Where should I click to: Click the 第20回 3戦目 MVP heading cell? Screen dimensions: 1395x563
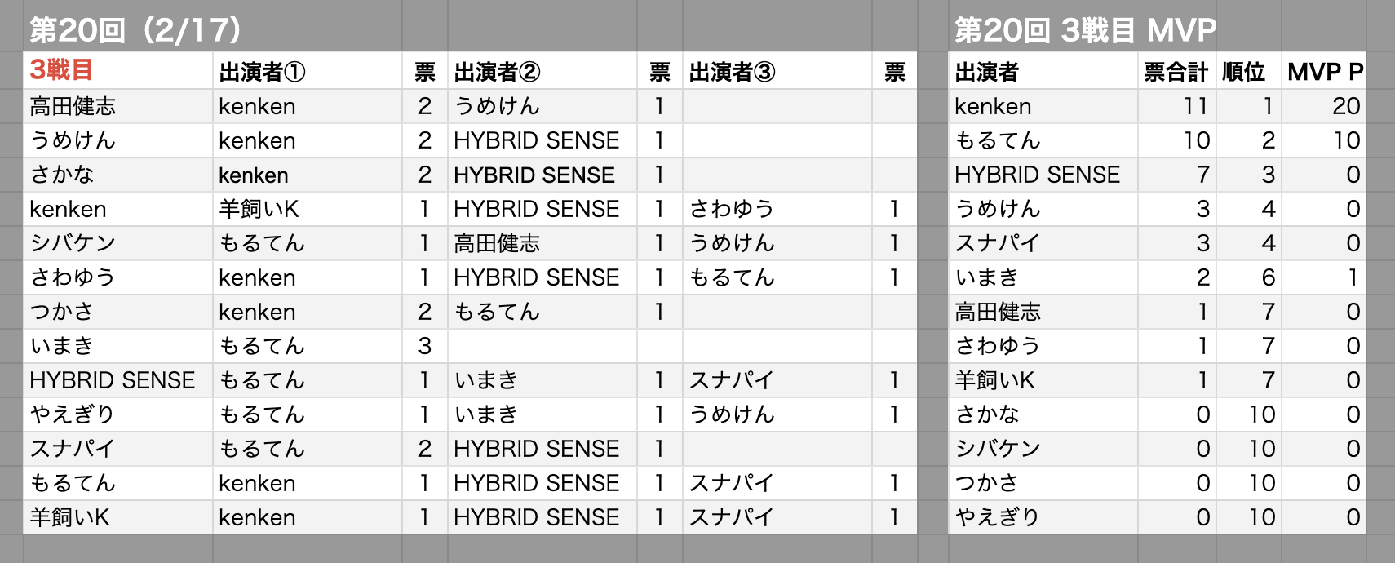tap(1085, 30)
